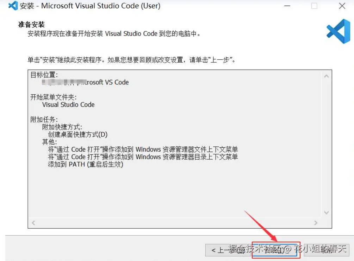Image resolution: width=354 pixels, height=261 pixels.
Task: Click the line ending '资源管理器文件上下文菜单'
Action: pos(143,149)
